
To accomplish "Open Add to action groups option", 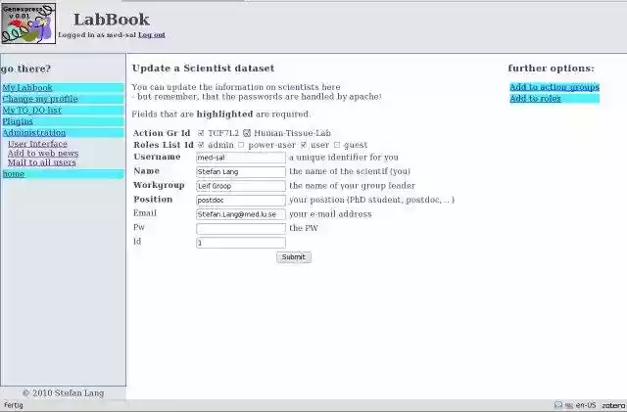I will 555,87.
